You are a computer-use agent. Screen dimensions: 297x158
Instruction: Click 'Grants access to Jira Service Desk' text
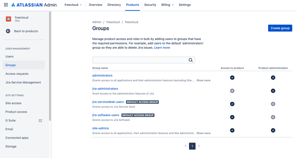(x=114, y=107)
